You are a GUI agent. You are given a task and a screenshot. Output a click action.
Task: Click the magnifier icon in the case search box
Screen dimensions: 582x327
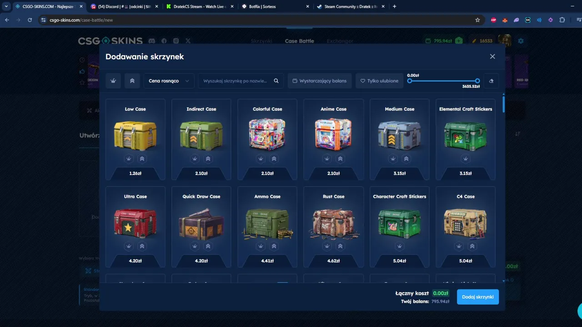click(x=276, y=81)
